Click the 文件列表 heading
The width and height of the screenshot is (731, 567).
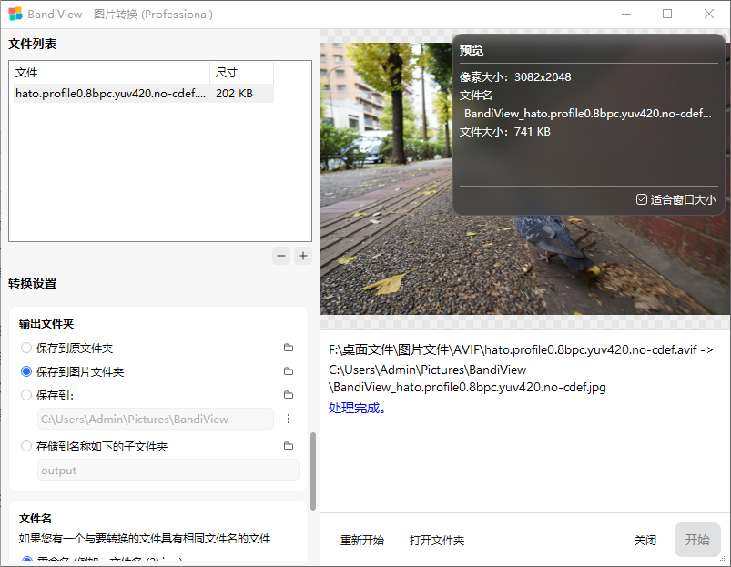(32, 44)
